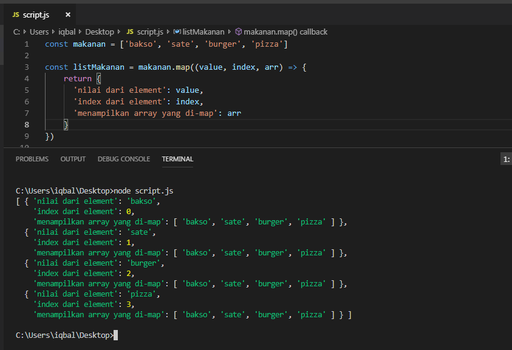
Task: Switch to the OUTPUT panel tab
Action: pyautogui.click(x=73, y=159)
